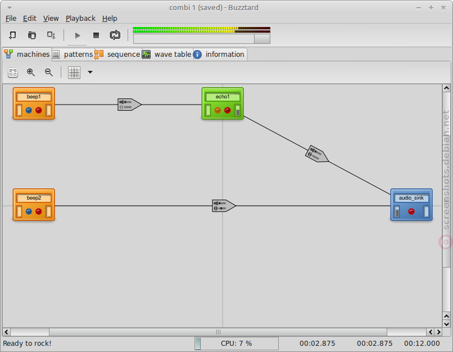The height and width of the screenshot is (352, 453).
Task: Click the wave table tab waveform icon
Action: pos(146,55)
